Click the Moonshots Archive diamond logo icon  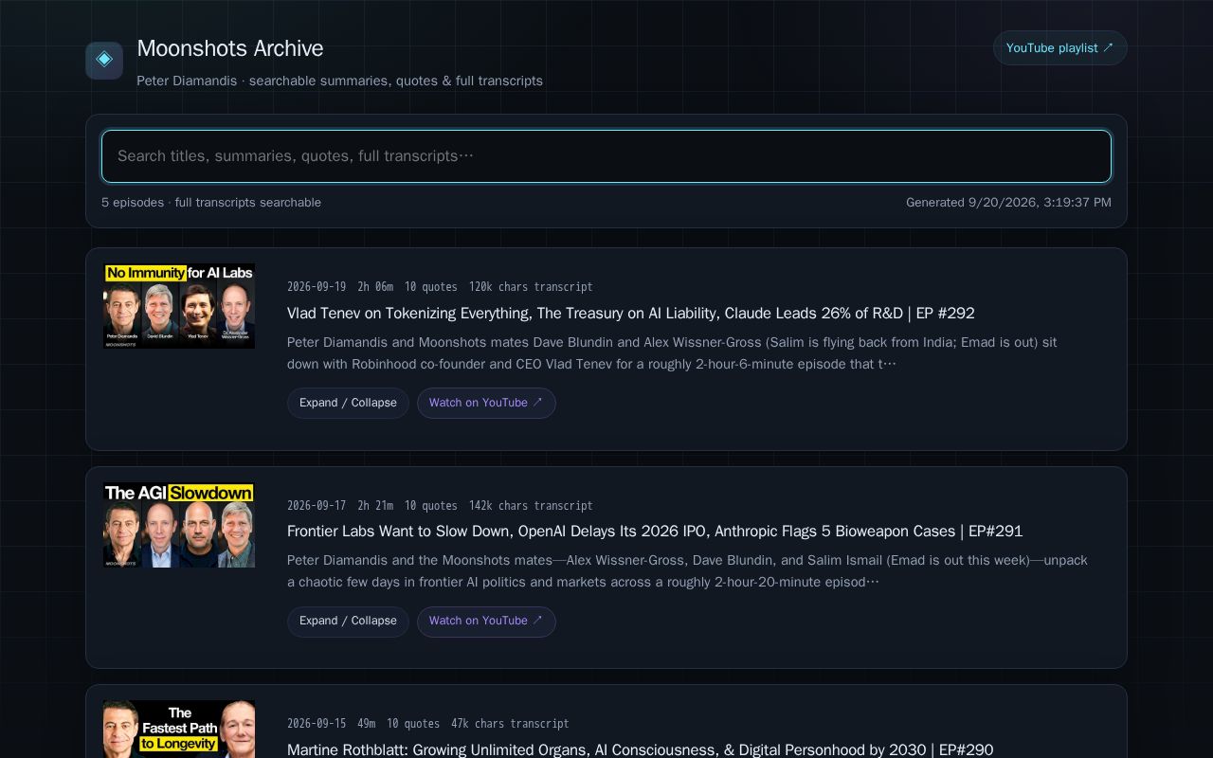[x=104, y=61]
